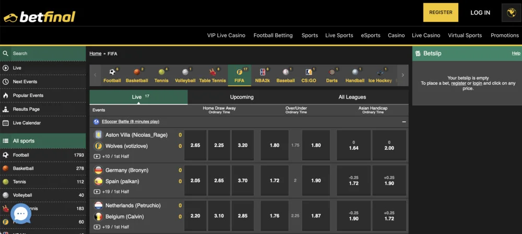Open Popular Events in sidebar
This screenshot has height=234, width=522.
pos(43,96)
